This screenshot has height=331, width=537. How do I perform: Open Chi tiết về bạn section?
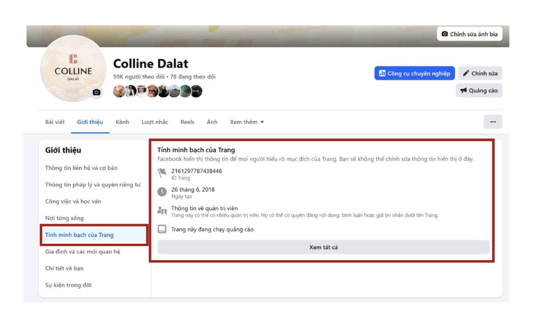64,268
